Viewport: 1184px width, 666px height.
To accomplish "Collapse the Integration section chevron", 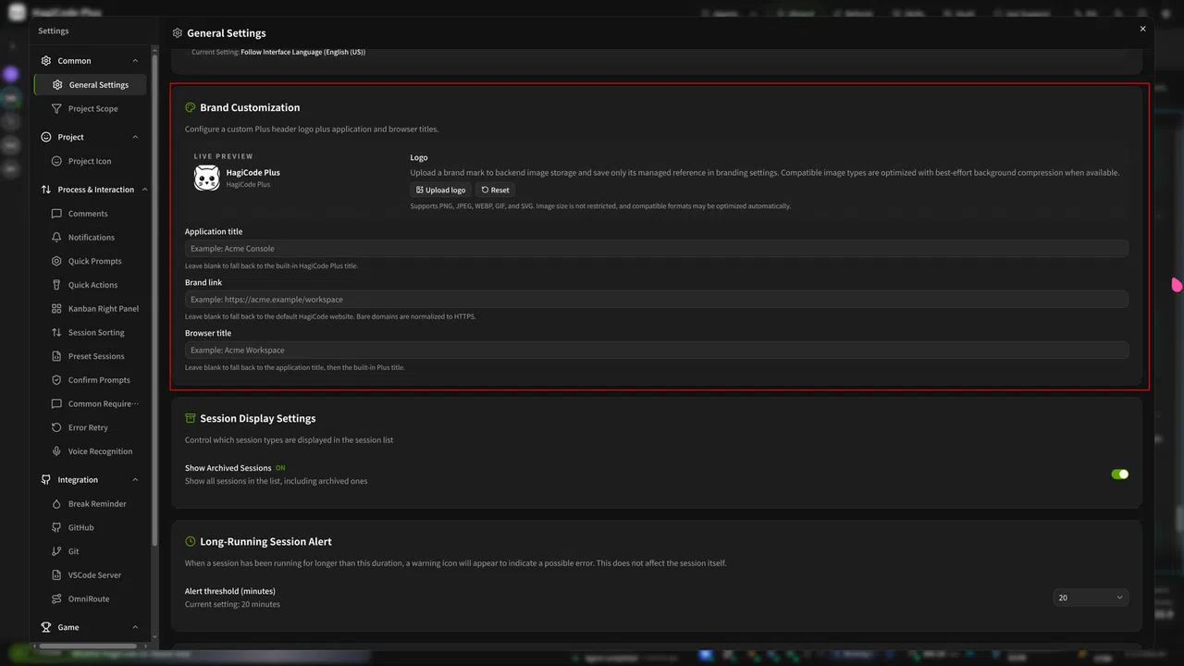I will pos(135,480).
